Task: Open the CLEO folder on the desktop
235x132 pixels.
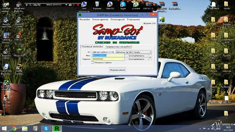Action: point(213,21)
